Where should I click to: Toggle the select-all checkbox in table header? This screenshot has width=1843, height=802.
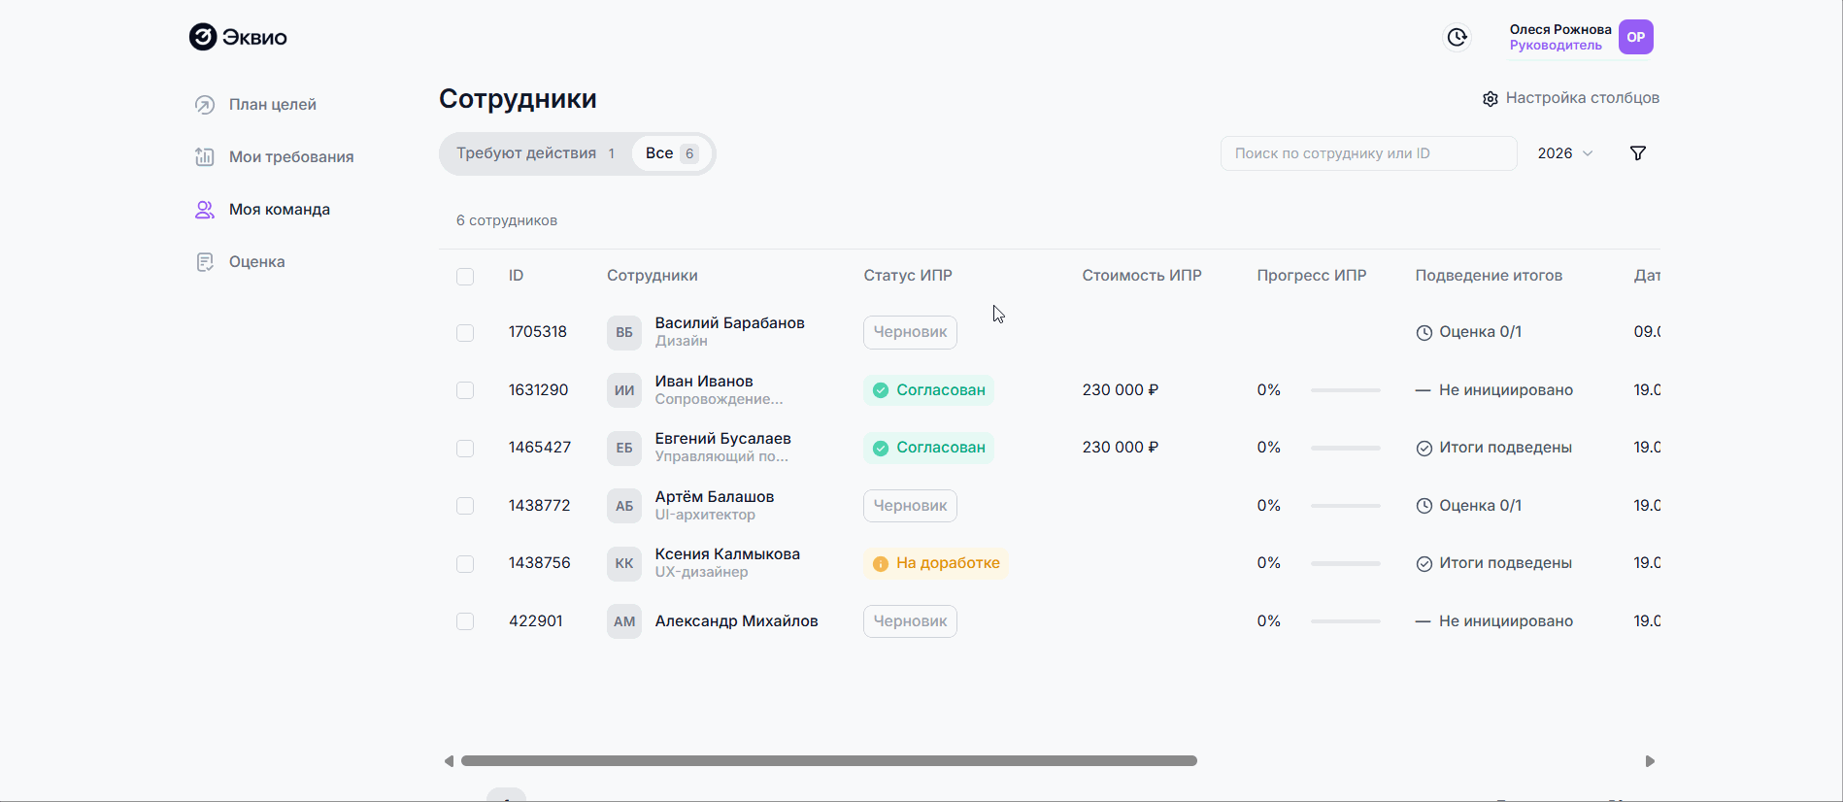[465, 277]
